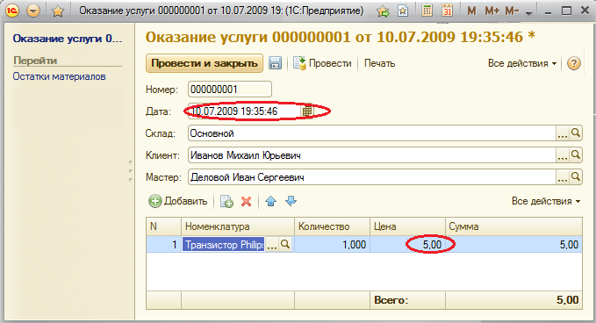Click move row down arrow icon
The width and height of the screenshot is (596, 323).
[x=291, y=201]
